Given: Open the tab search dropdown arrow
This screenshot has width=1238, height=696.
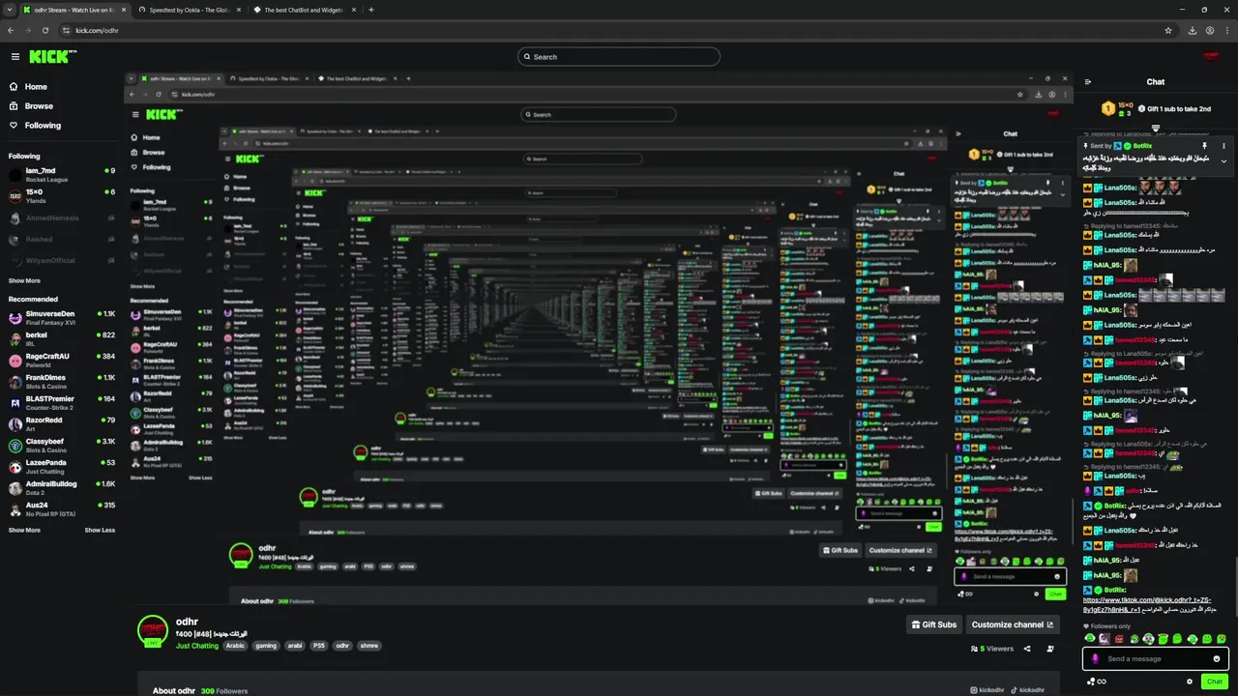Looking at the screenshot, I should point(10,10).
